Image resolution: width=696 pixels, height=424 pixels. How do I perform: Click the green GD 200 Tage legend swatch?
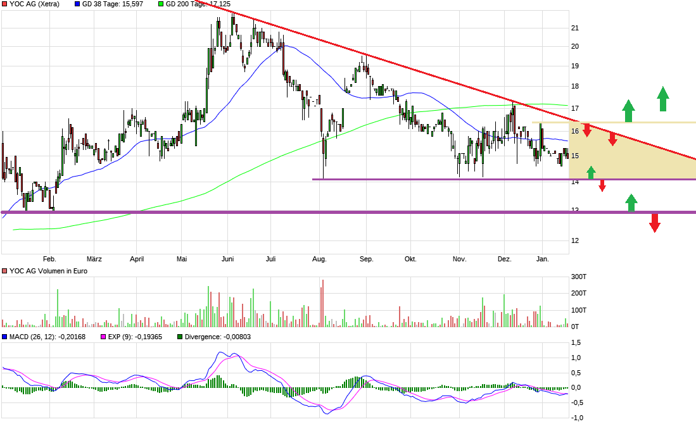click(161, 4)
